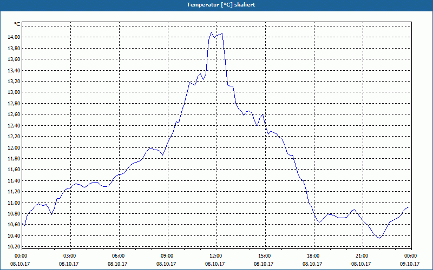Click the 06:00 time label
Image resolution: width=433 pixels, height=270 pixels.
(x=119, y=256)
